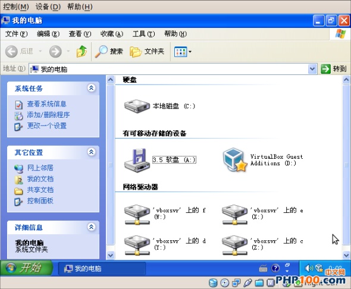Click the left pane scroll up arrow

111,80
